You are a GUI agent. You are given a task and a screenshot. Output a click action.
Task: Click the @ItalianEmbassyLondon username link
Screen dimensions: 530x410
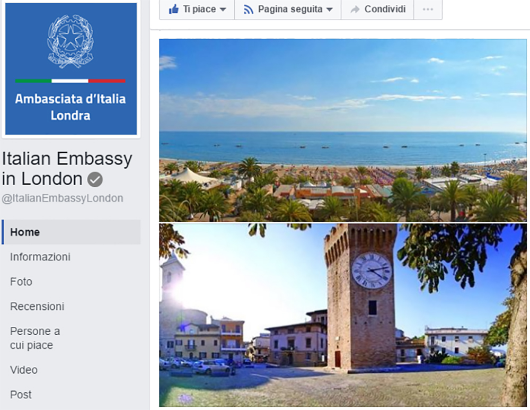63,198
